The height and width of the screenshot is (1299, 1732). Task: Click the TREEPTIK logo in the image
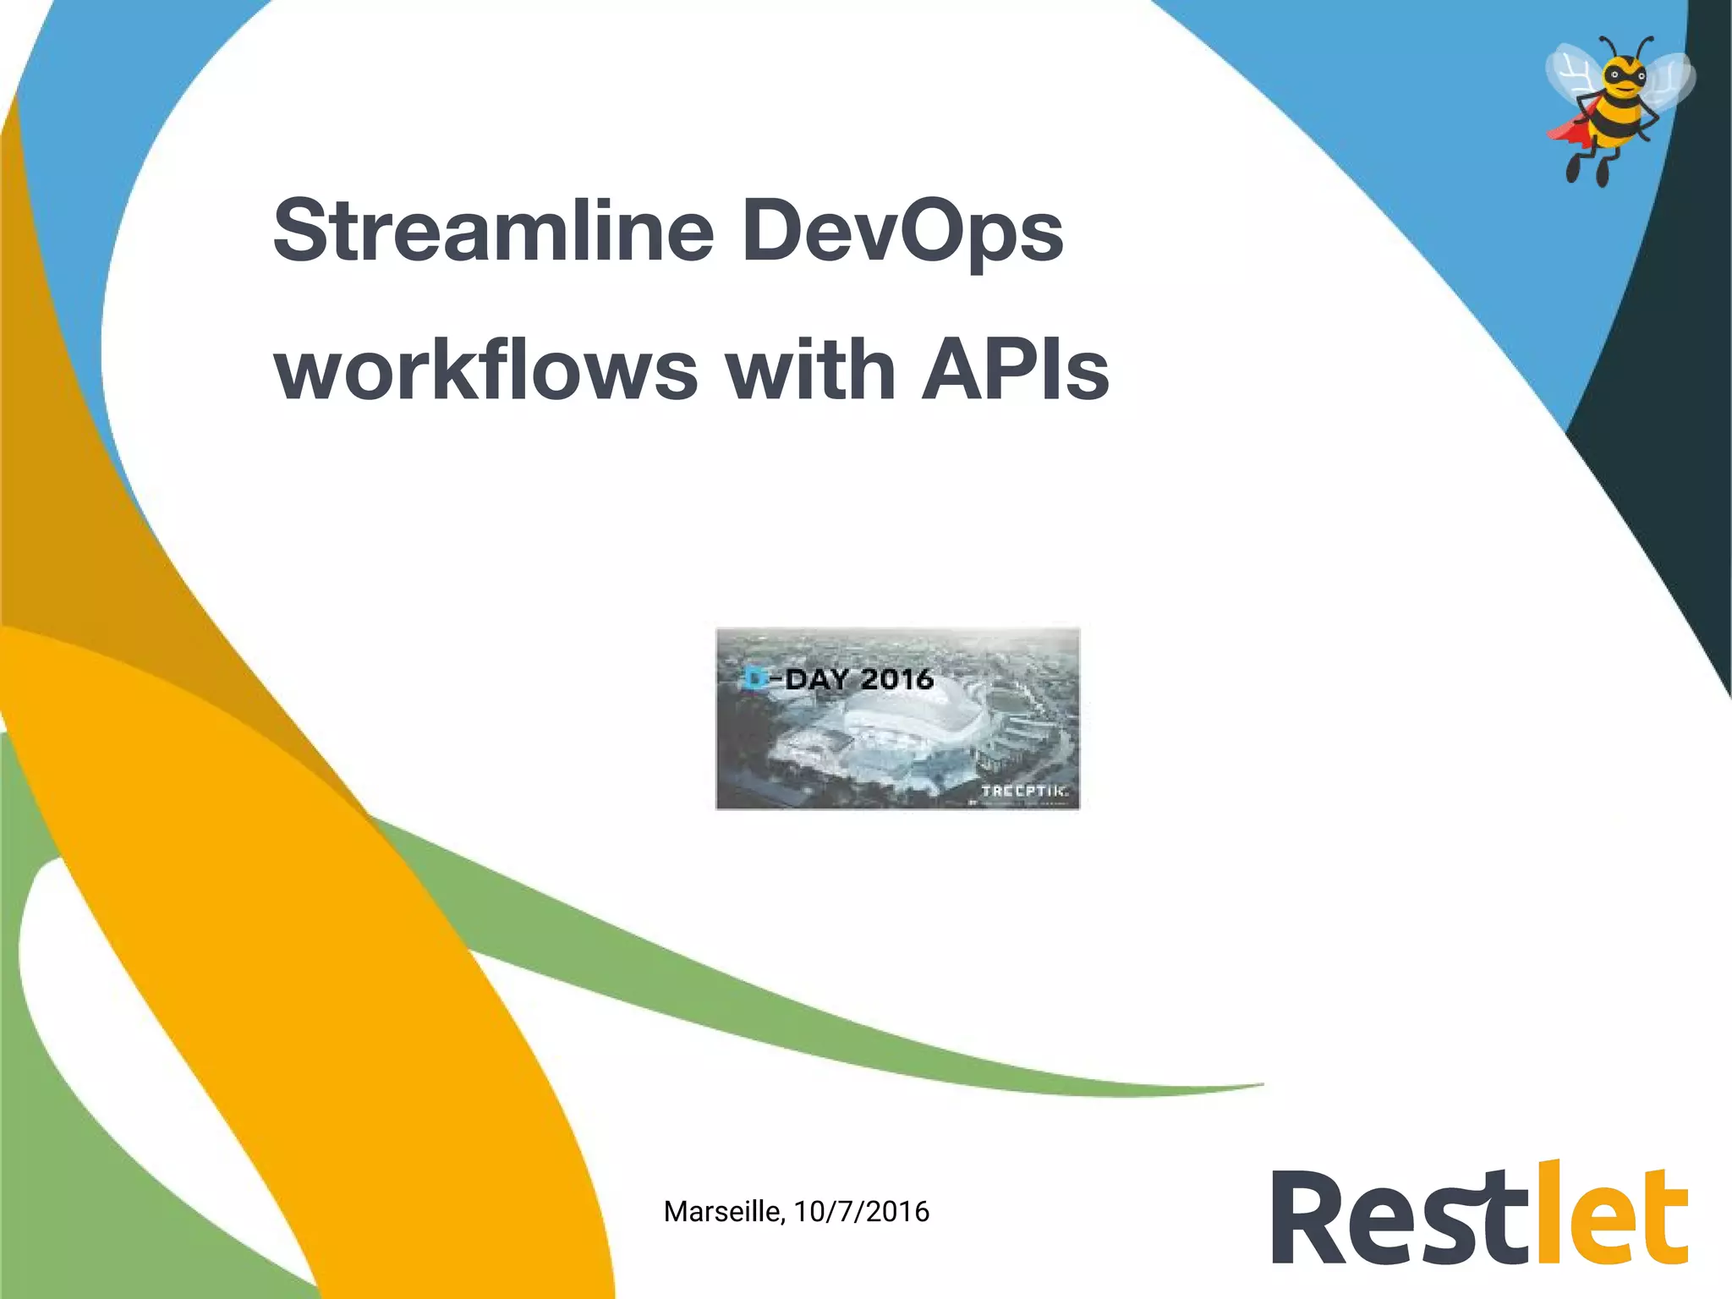click(x=1024, y=791)
